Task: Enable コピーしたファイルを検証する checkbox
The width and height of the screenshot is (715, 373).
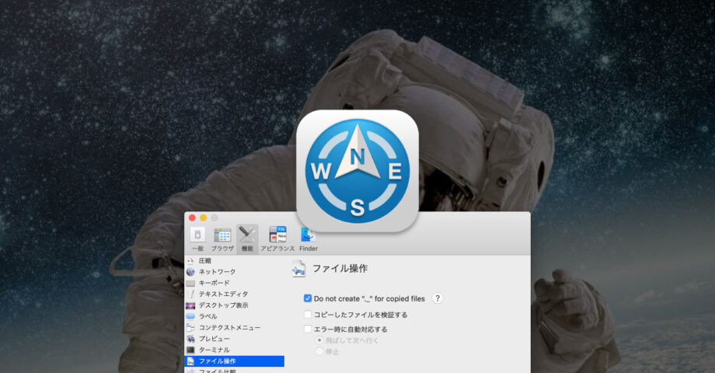Action: tap(308, 315)
